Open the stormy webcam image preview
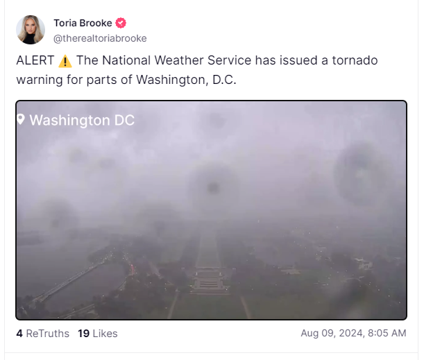 click(x=211, y=210)
